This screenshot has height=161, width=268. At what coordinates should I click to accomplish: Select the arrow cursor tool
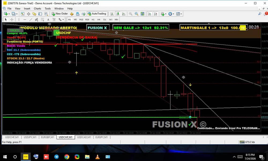coord(6,20)
